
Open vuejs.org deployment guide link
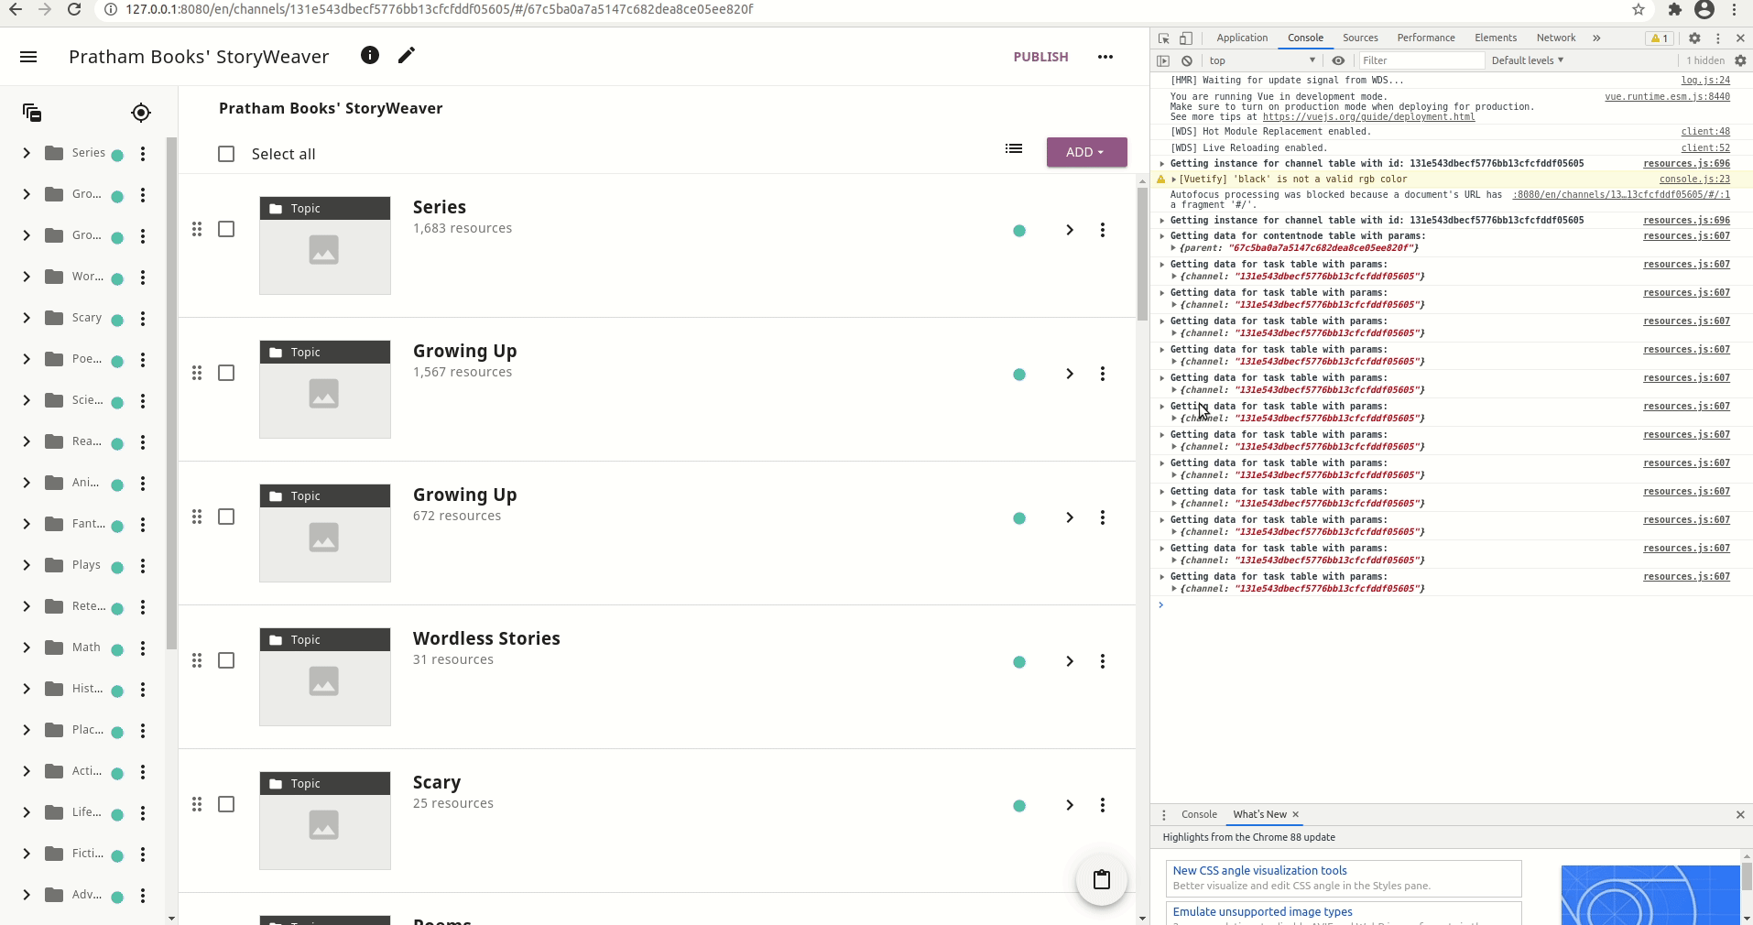pos(1368,117)
